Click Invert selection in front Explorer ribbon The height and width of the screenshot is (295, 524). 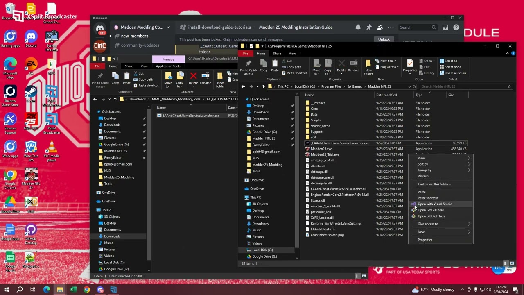pos(453,73)
